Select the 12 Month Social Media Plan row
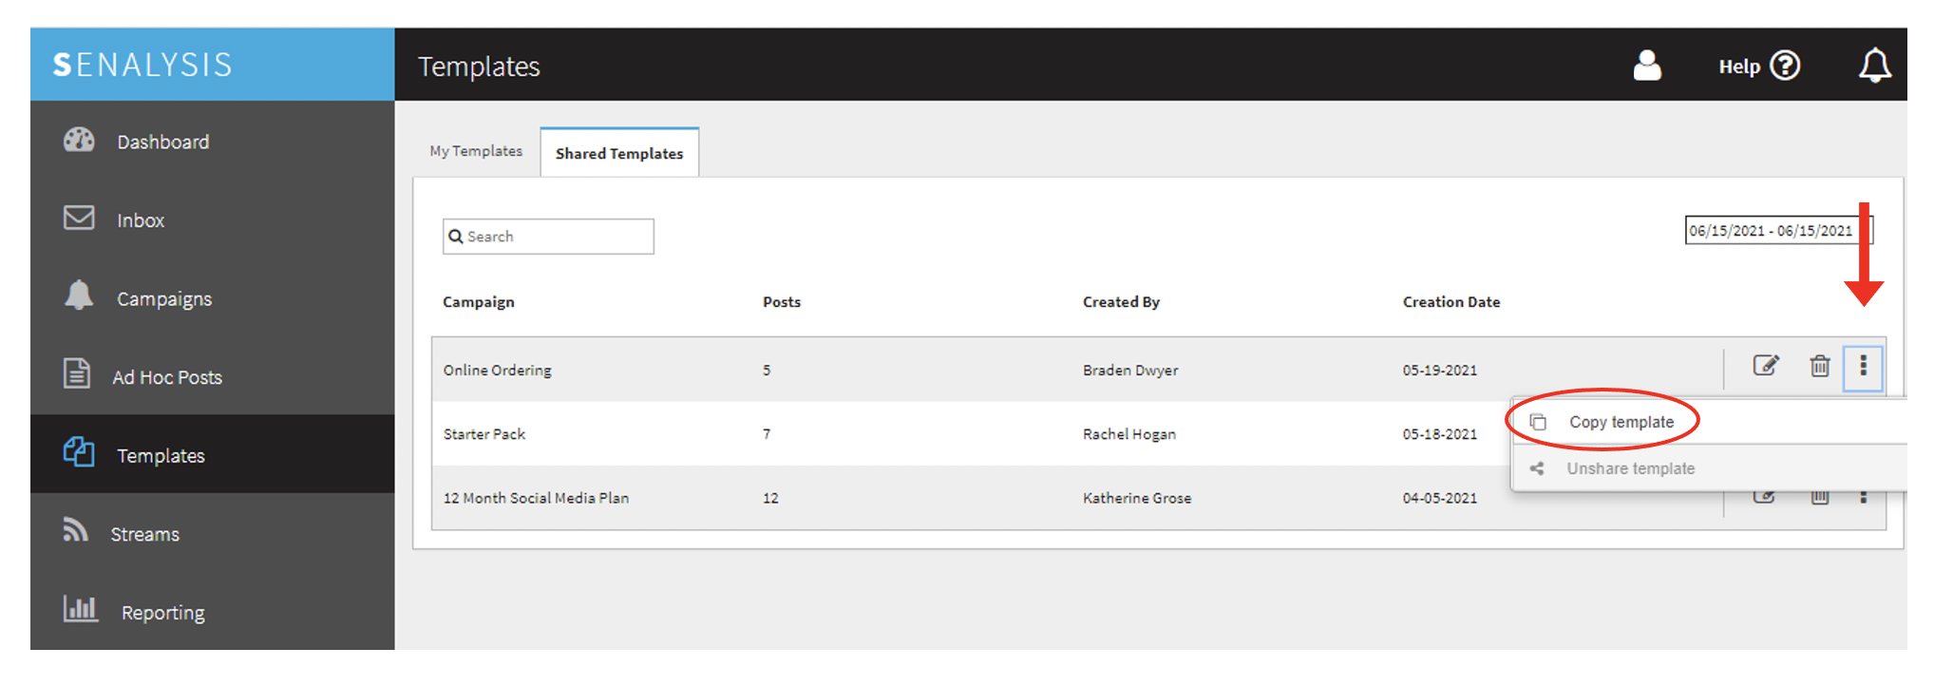 [1159, 498]
